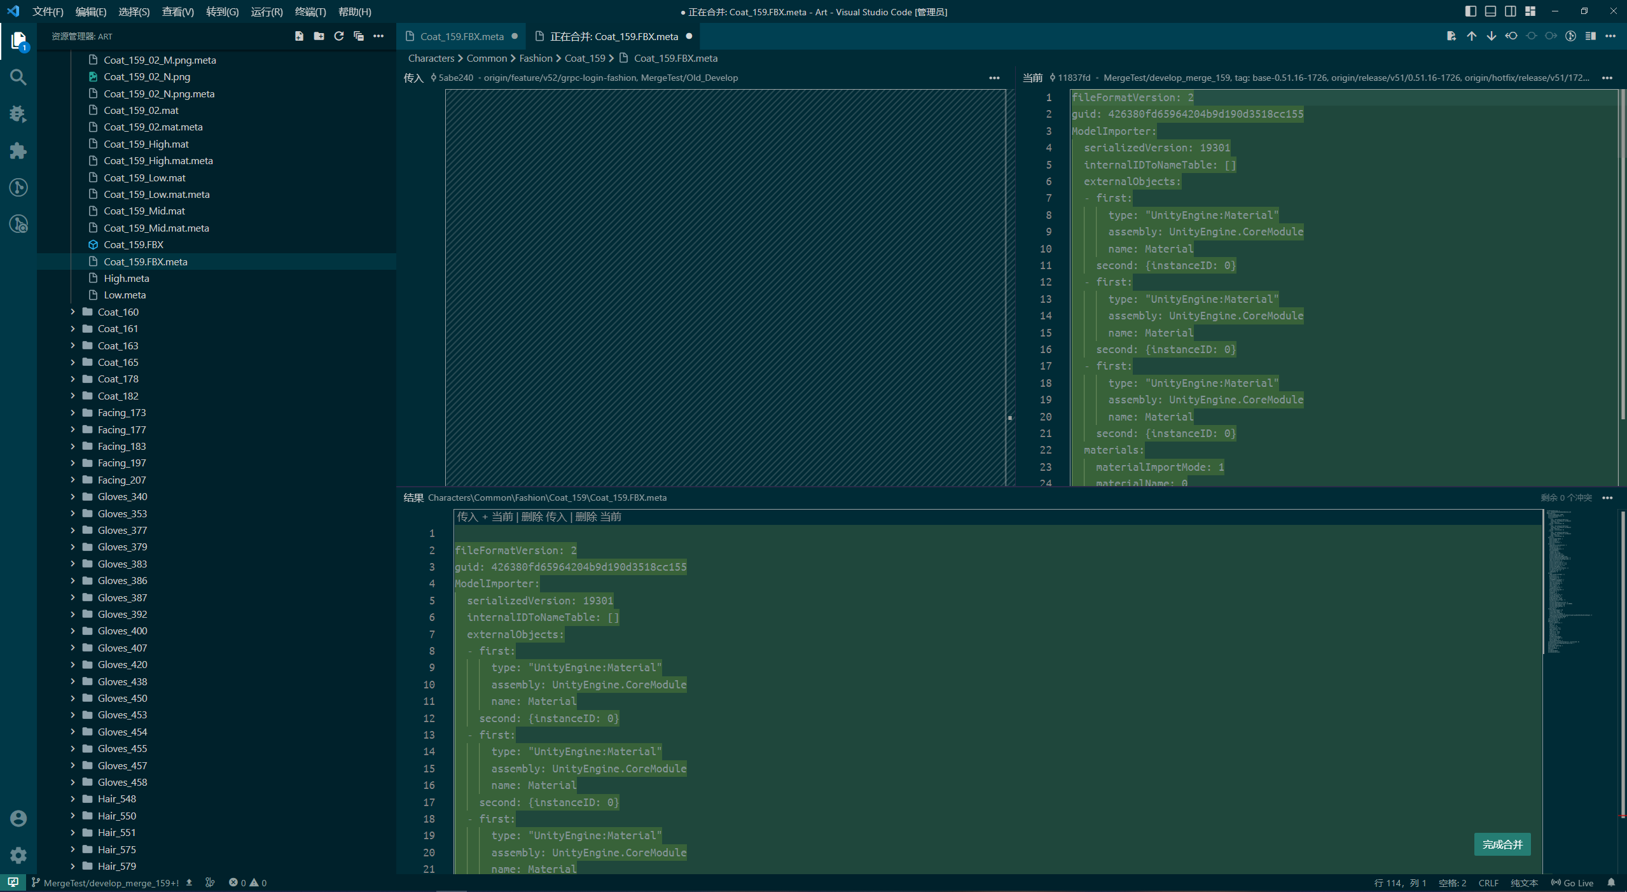The height and width of the screenshot is (892, 1627).
Task: Collapse all folders in the Explorer
Action: (x=358, y=36)
